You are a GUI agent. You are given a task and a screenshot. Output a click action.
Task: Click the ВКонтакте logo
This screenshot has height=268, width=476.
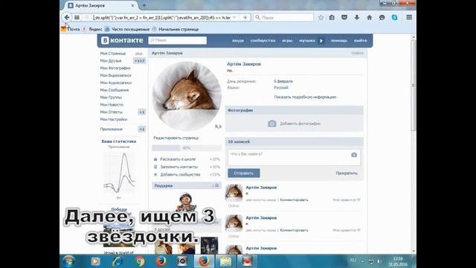click(122, 40)
